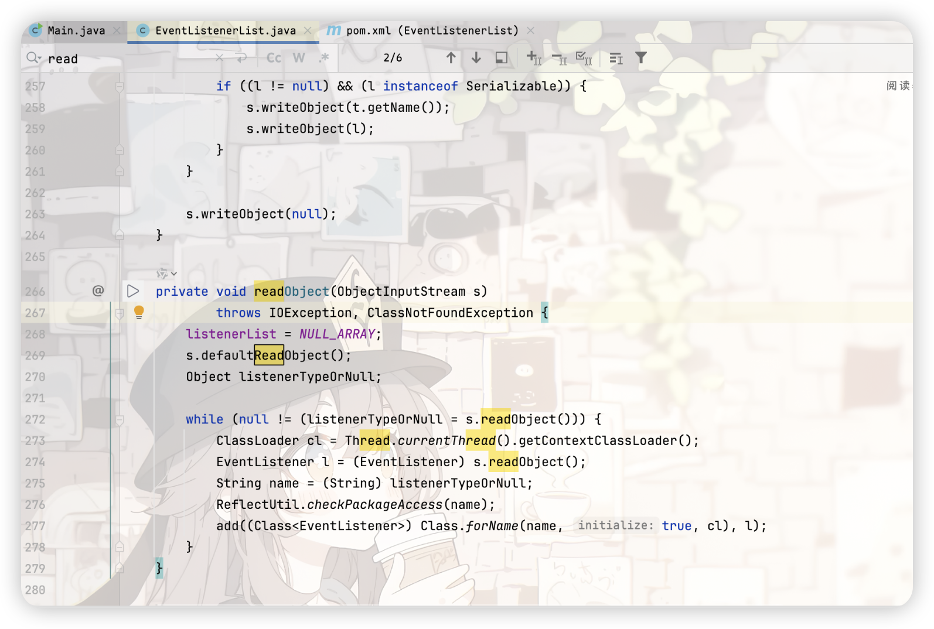934x629 pixels.
Task: Click the reader mode label at right edge
Action: [x=899, y=86]
